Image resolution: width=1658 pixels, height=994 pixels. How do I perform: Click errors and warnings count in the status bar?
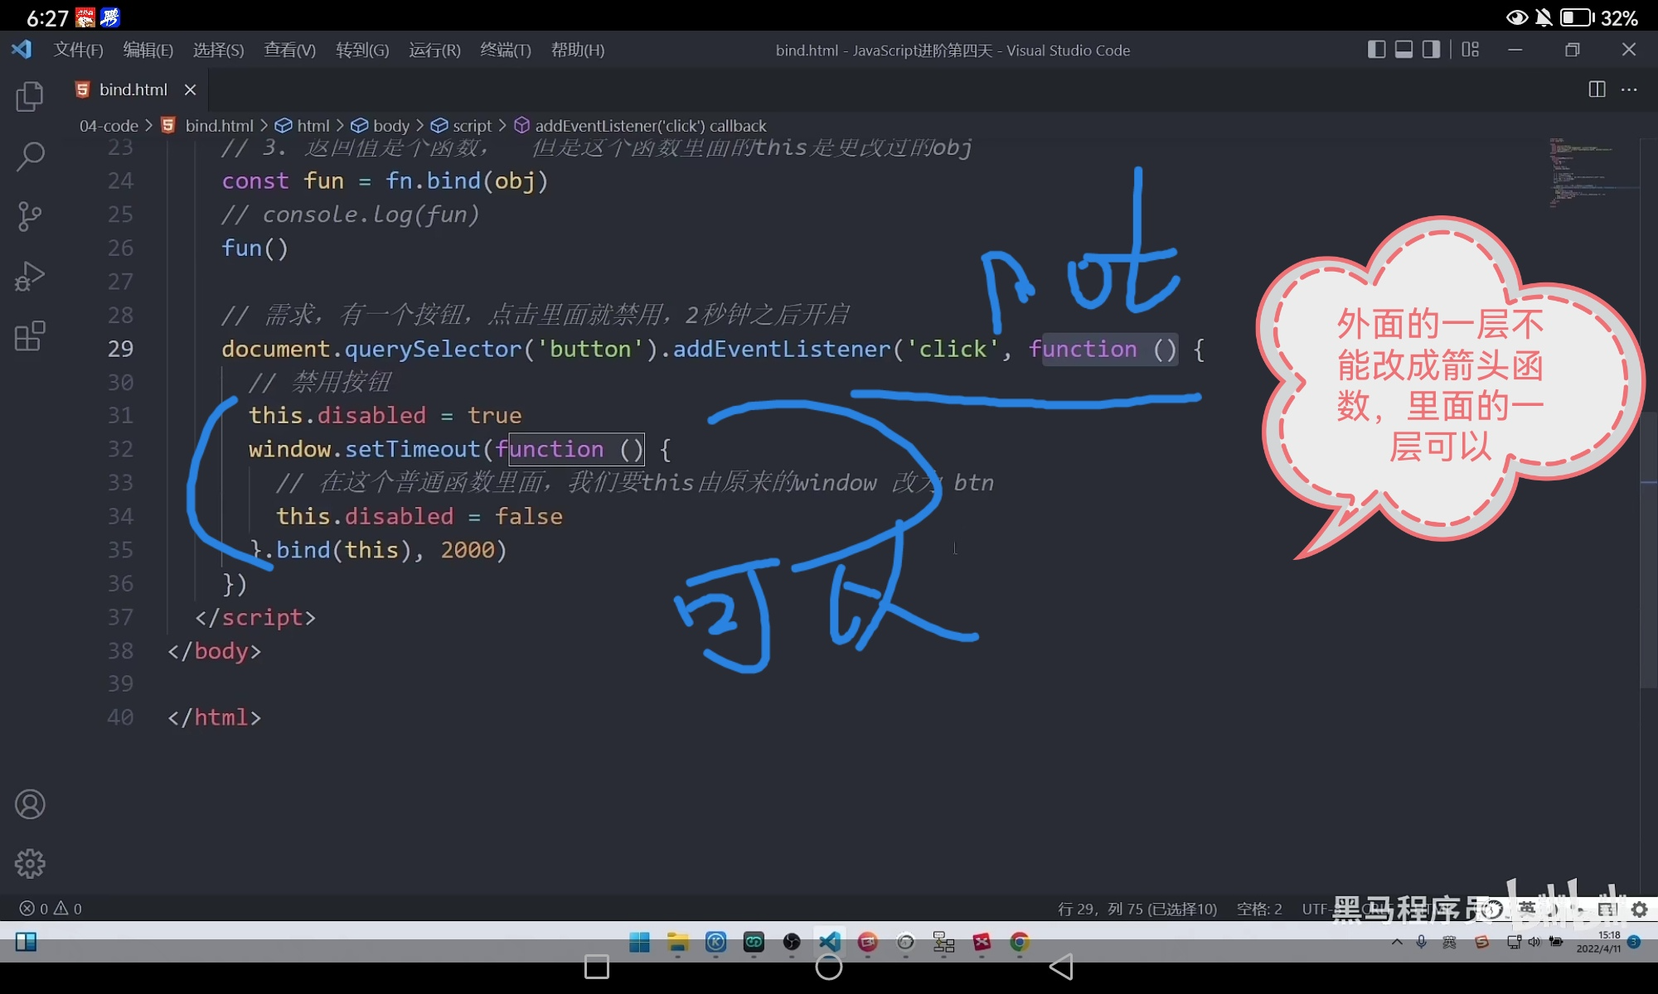[51, 909]
